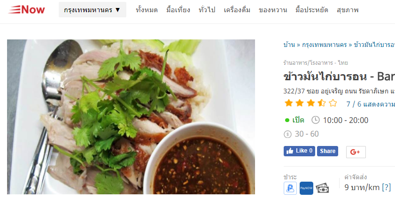The height and width of the screenshot is (207, 395).
Task: Click the Facebook Like button
Action: 299,151
